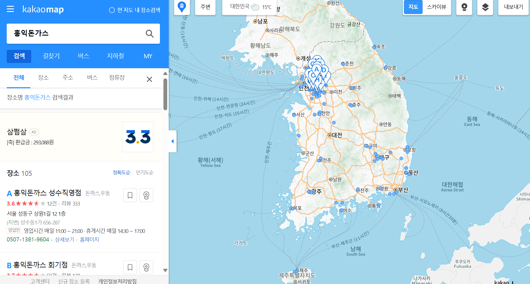Click map marker A

316,70
